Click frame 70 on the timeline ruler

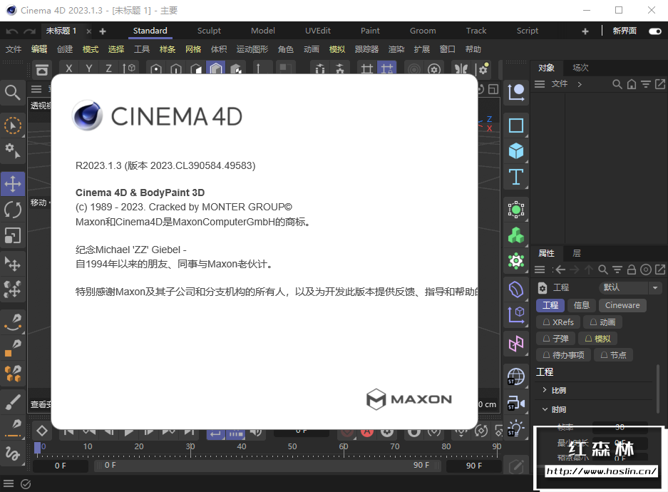click(x=395, y=447)
